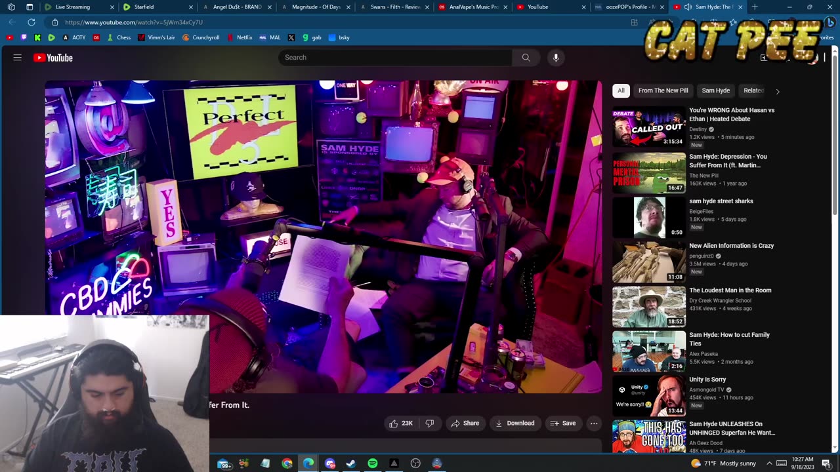
Task: Open Steam from the taskbar
Action: coord(351,463)
